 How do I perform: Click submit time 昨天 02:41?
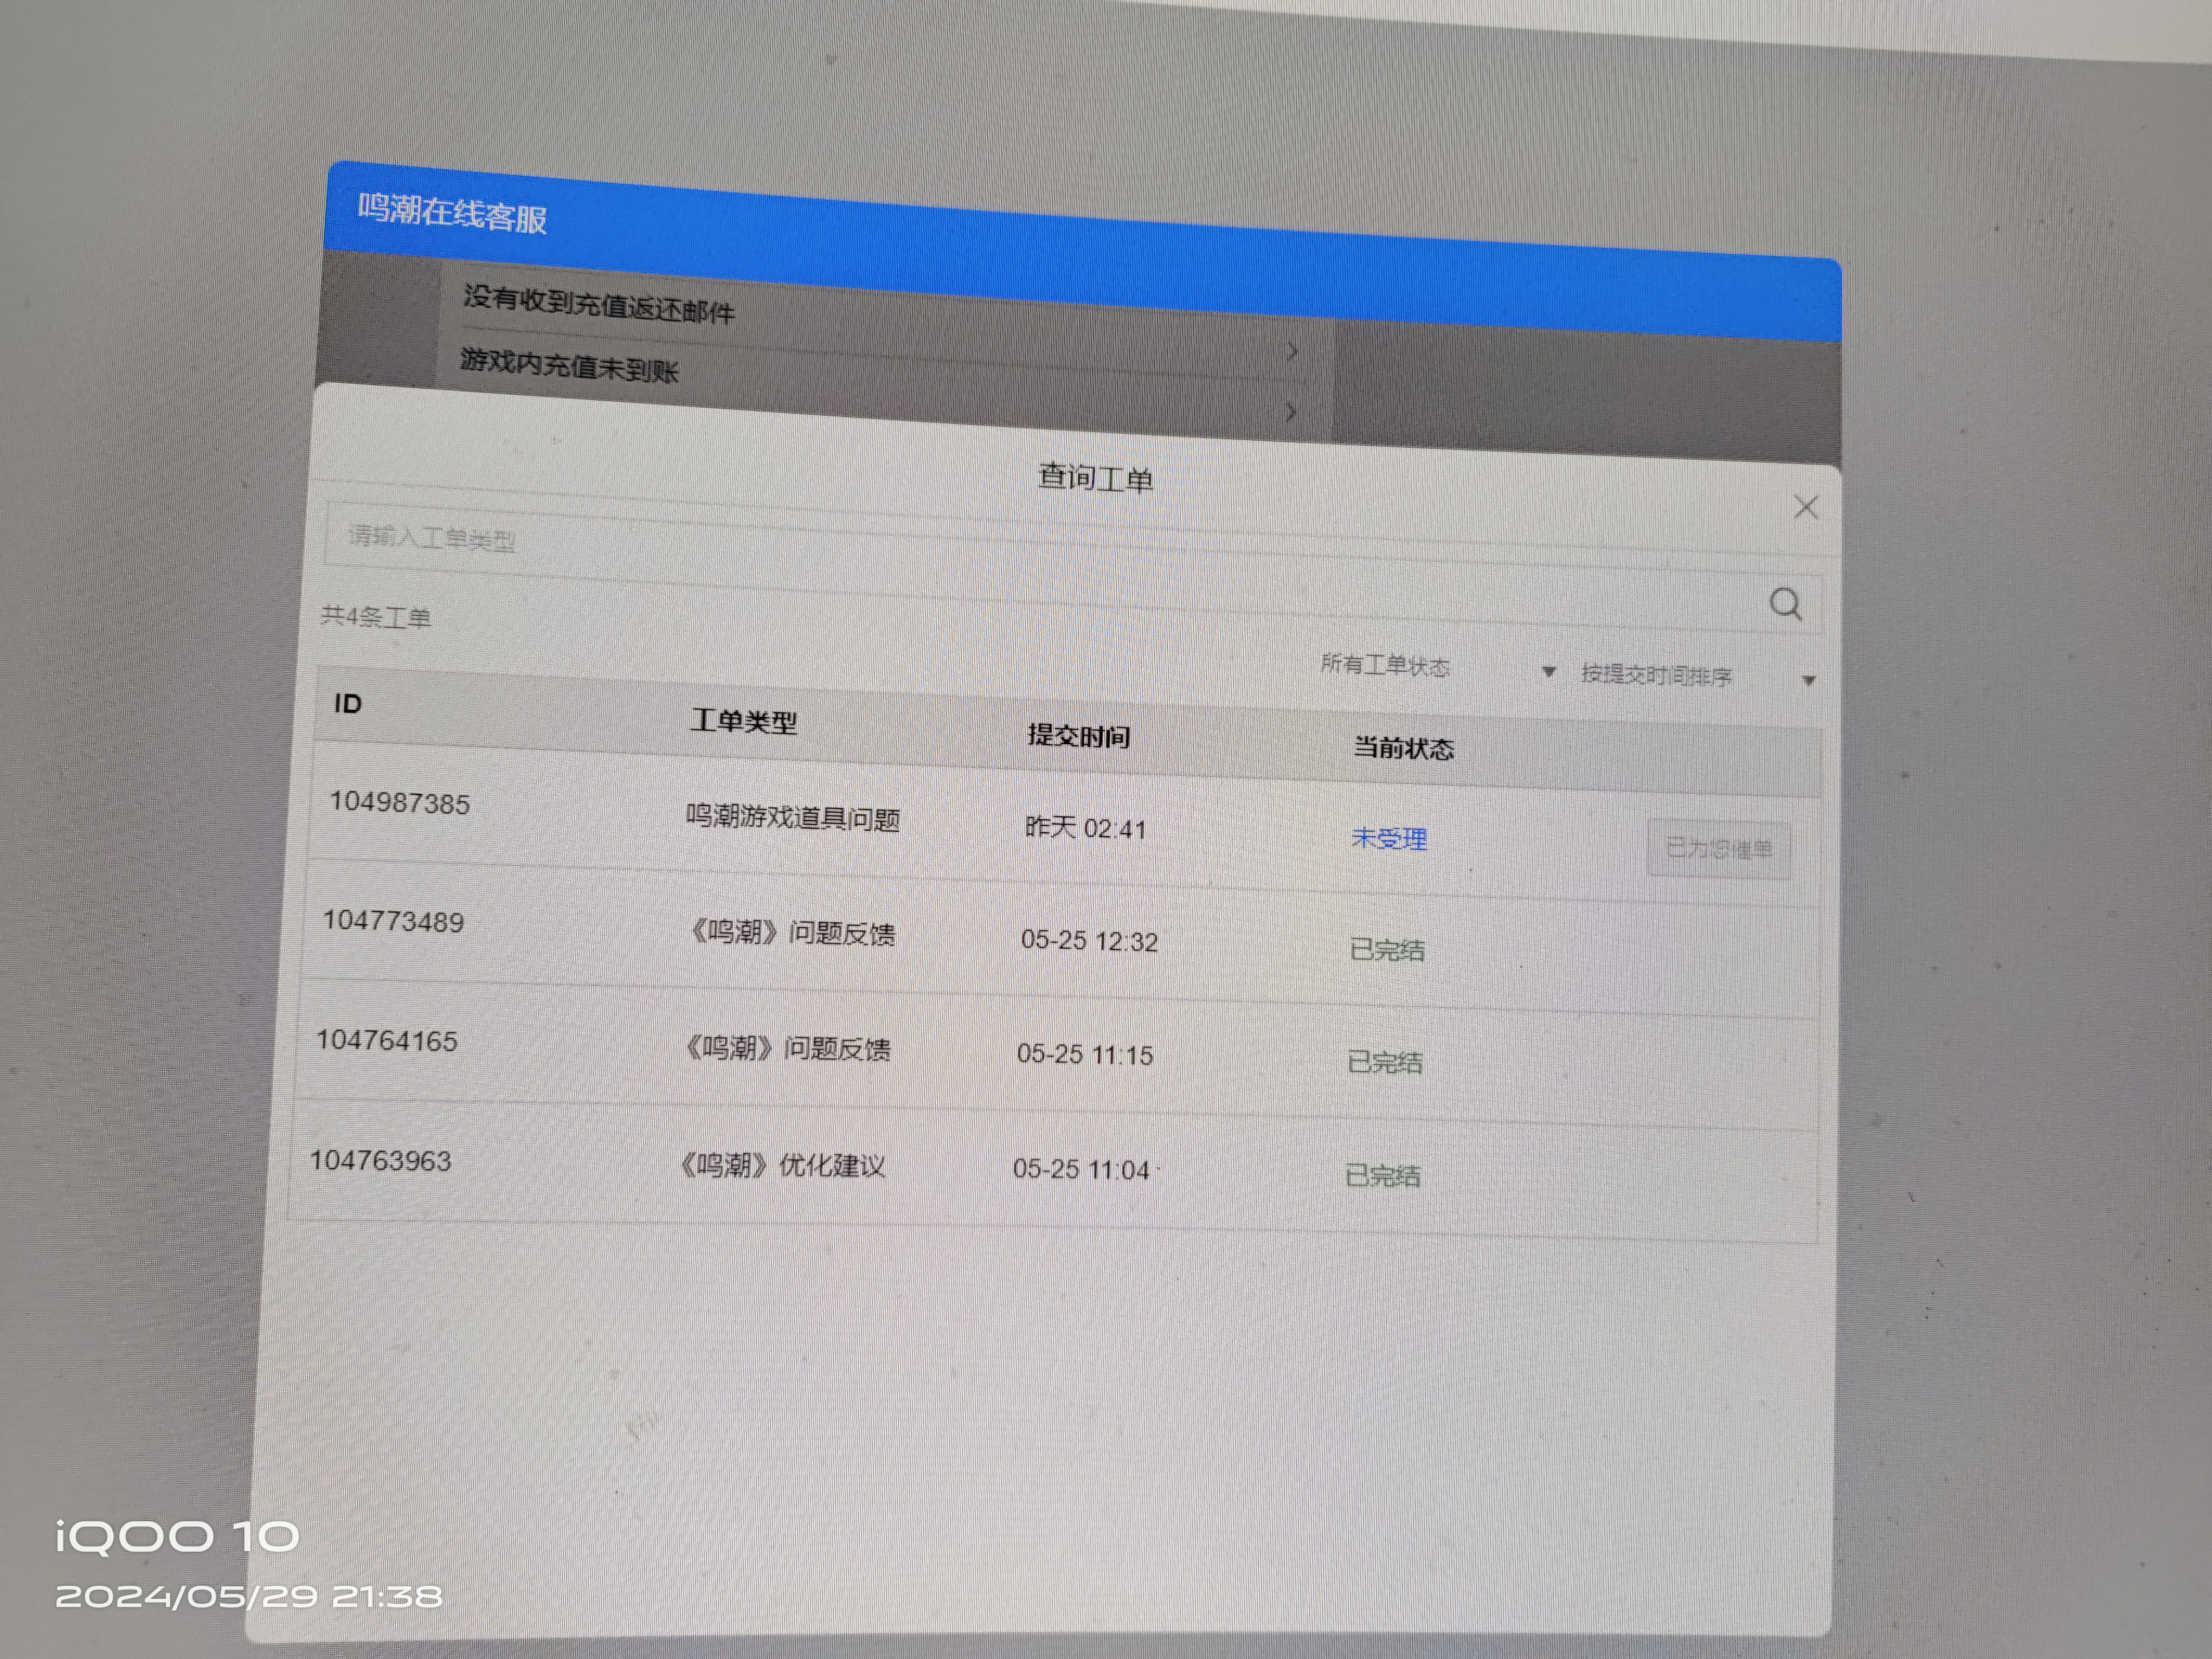pos(1085,828)
